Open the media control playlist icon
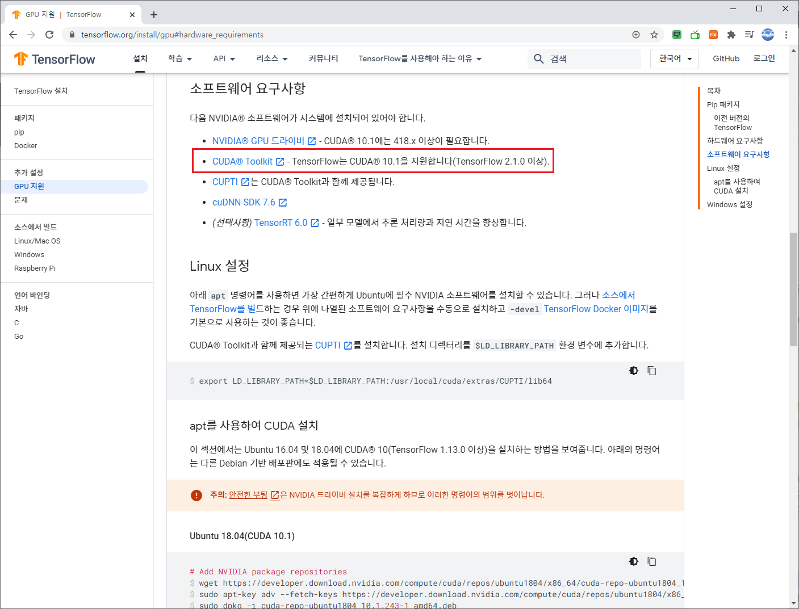The width and height of the screenshot is (799, 609). pyautogui.click(x=750, y=35)
